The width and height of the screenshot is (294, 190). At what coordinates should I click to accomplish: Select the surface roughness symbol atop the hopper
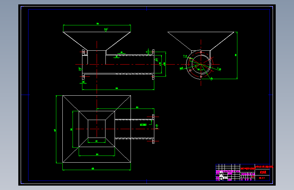coord(106,29)
